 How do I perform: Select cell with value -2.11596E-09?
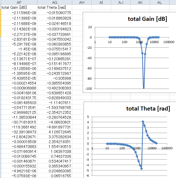tap(19, 13)
